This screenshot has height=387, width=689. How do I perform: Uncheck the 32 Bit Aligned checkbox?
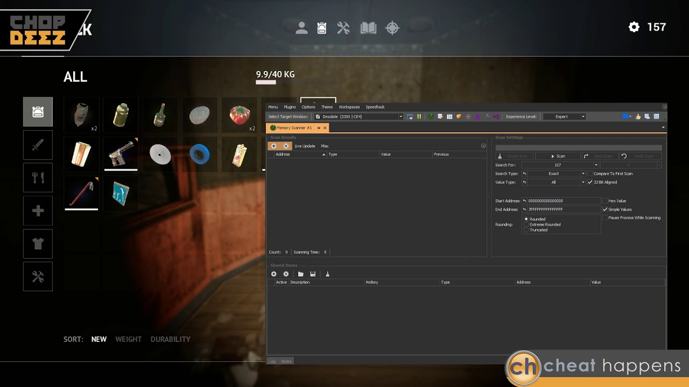[x=590, y=182]
